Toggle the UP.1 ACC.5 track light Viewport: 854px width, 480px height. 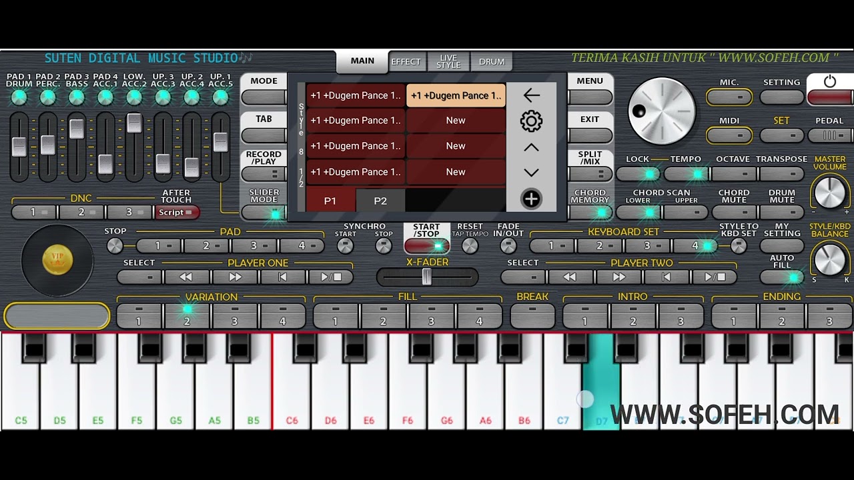(x=220, y=97)
